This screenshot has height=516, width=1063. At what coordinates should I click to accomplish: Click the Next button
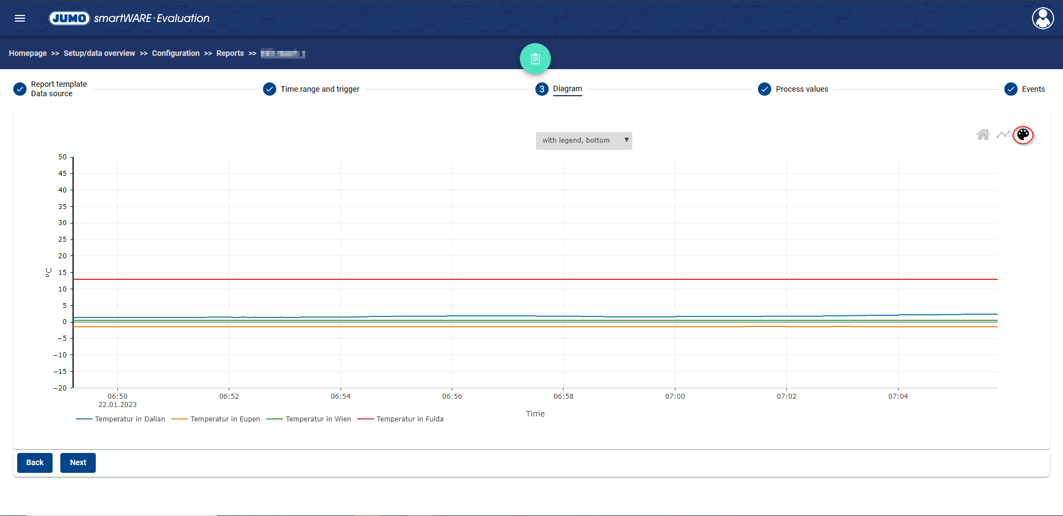point(78,462)
